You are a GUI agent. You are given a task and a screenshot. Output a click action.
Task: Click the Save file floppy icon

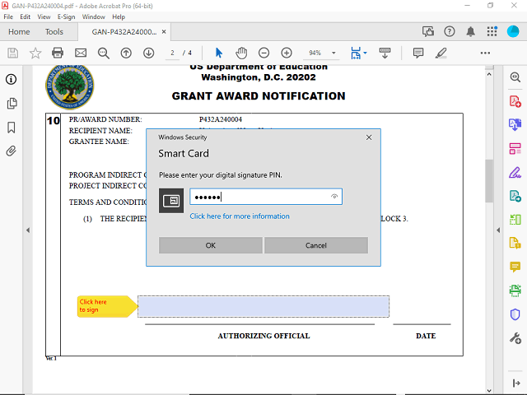coord(13,53)
